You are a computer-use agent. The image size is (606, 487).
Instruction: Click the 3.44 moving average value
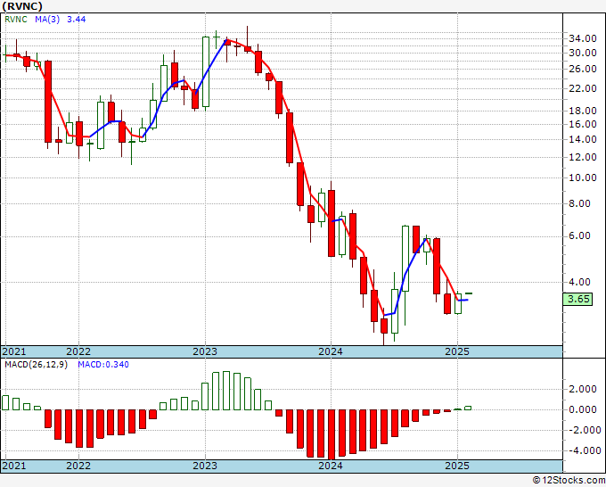pos(76,20)
